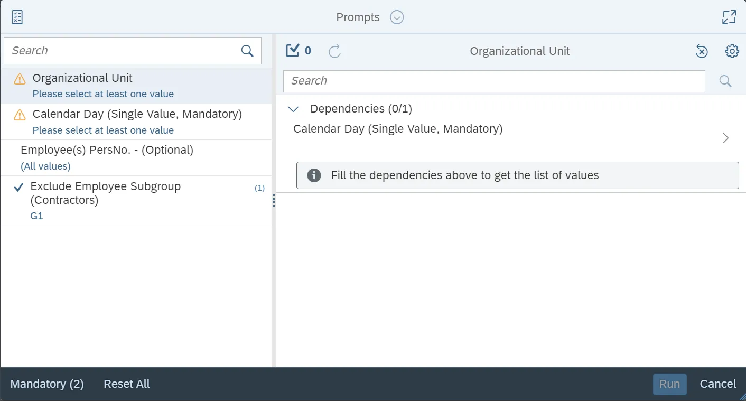
Task: Click the left prompt list Search field
Action: coord(122,51)
